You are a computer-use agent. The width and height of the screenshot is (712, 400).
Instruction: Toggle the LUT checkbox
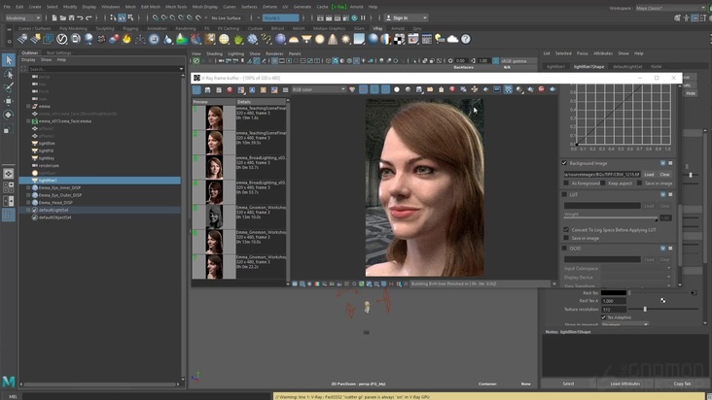[564, 194]
